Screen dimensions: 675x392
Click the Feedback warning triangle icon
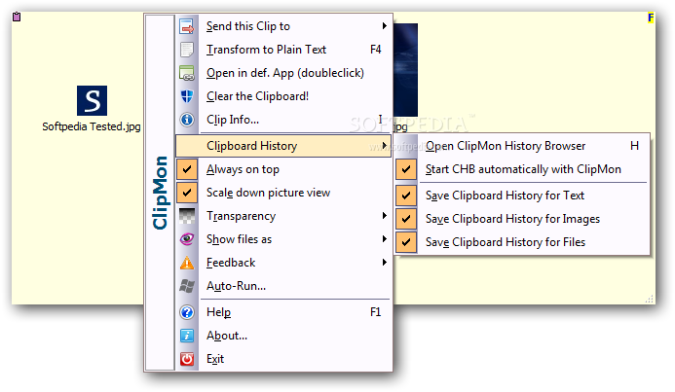tap(187, 263)
